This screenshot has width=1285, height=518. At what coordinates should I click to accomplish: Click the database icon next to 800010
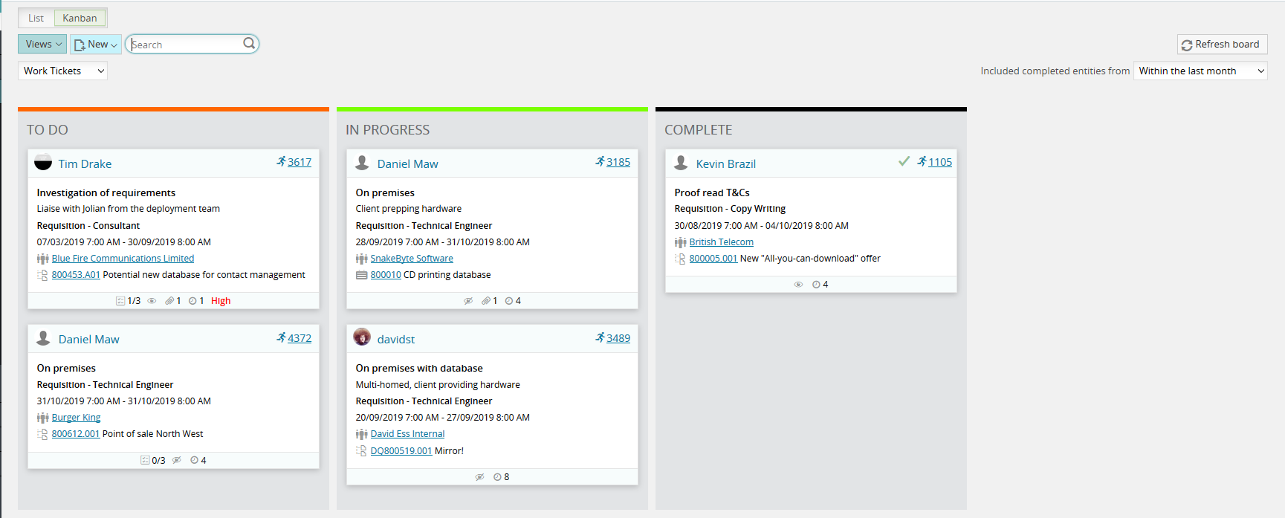360,274
